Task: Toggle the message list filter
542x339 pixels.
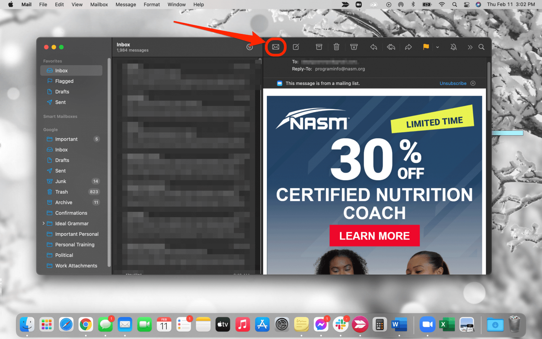Action: tap(250, 47)
